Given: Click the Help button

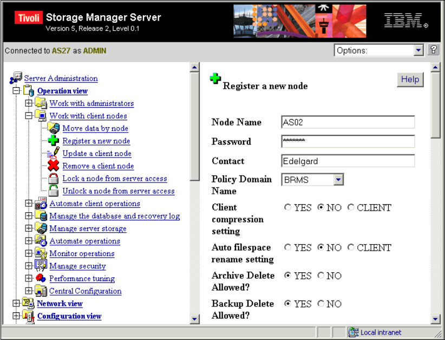Looking at the screenshot, I should click(x=410, y=79).
